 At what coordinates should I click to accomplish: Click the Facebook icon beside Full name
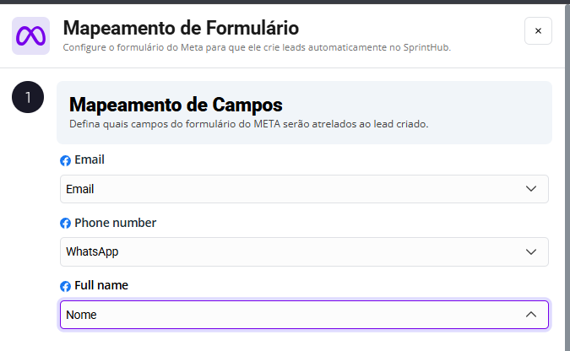[66, 286]
